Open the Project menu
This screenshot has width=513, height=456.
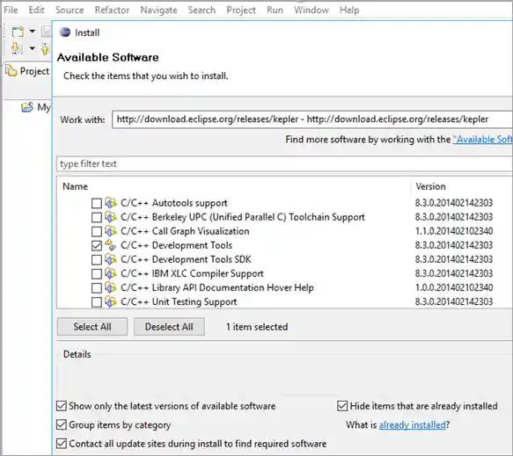coord(241,10)
